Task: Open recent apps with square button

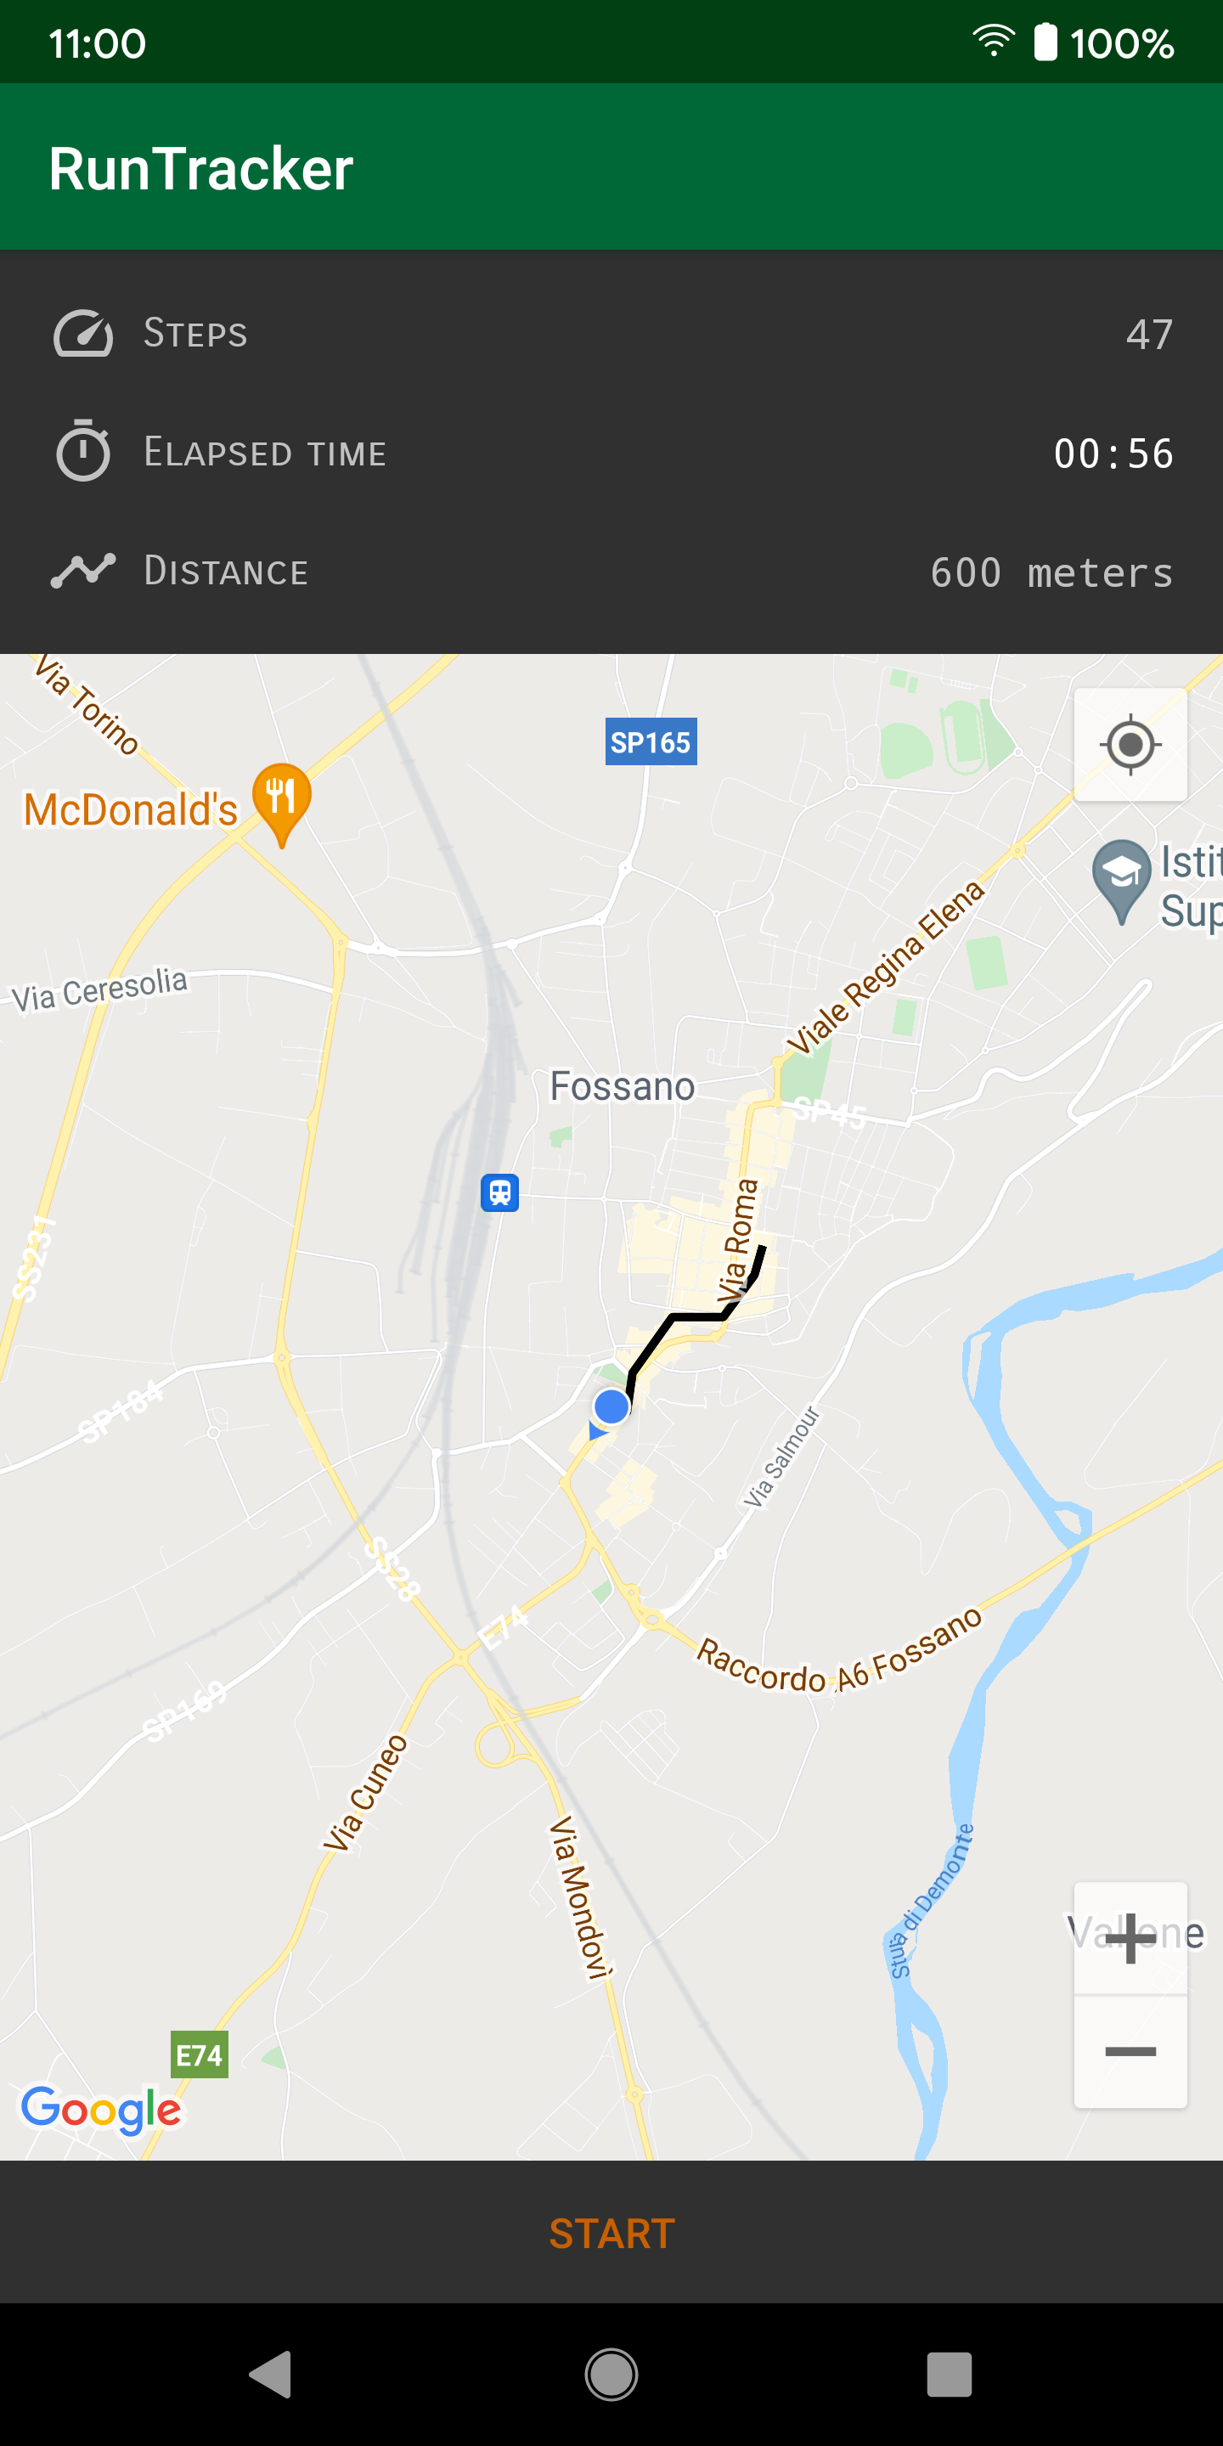Action: [x=950, y=2375]
